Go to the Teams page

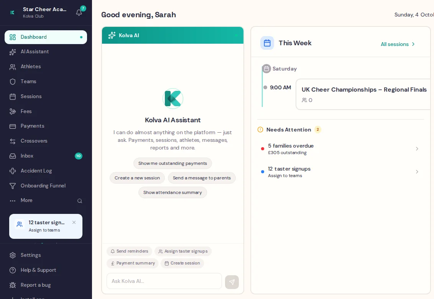[46, 82]
